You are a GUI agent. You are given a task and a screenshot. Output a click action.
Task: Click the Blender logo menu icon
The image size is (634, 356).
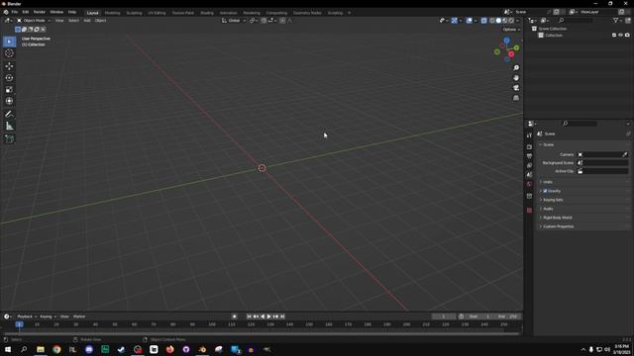click(x=6, y=12)
